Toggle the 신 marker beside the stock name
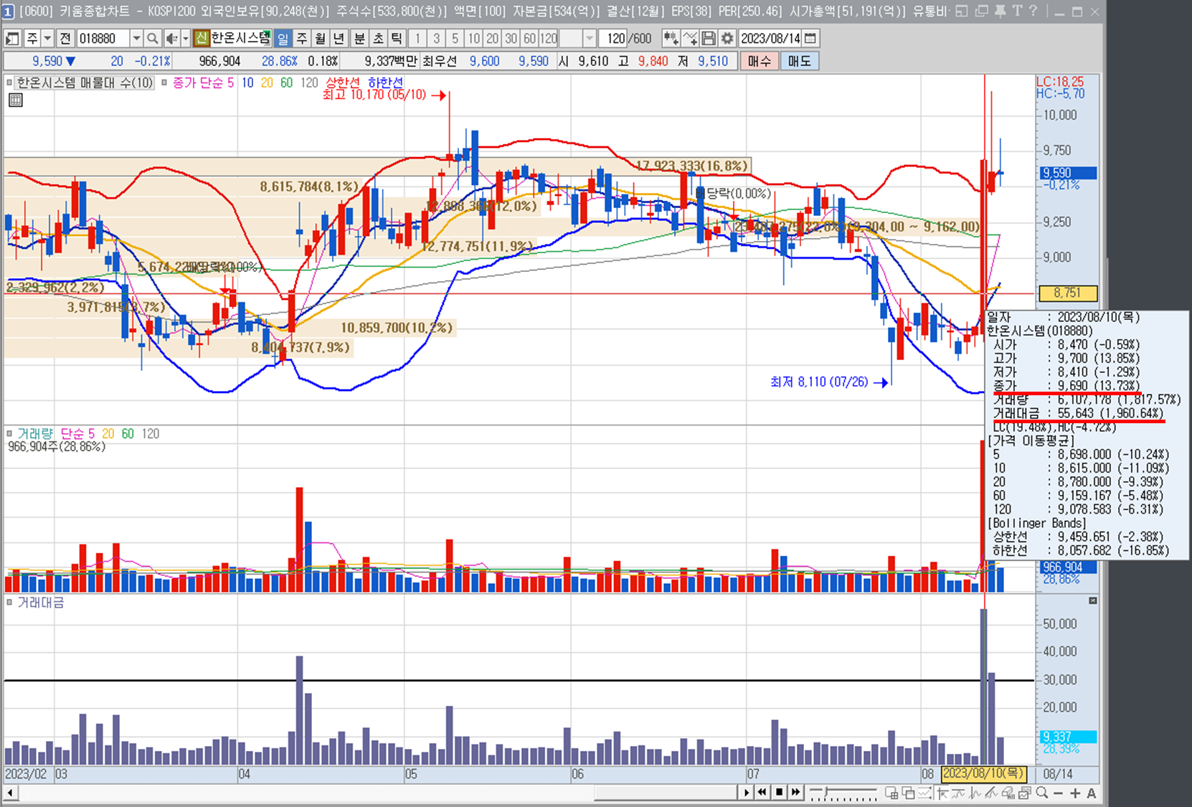 (201, 38)
